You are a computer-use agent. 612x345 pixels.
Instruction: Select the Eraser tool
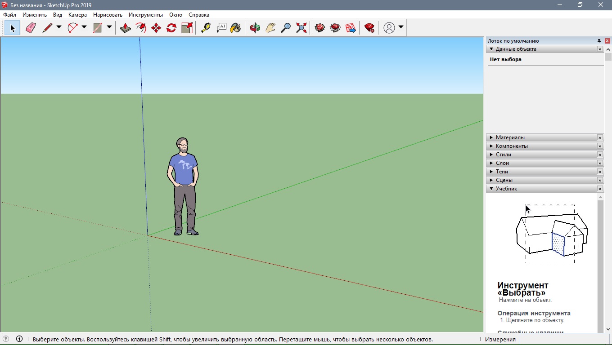coord(31,28)
